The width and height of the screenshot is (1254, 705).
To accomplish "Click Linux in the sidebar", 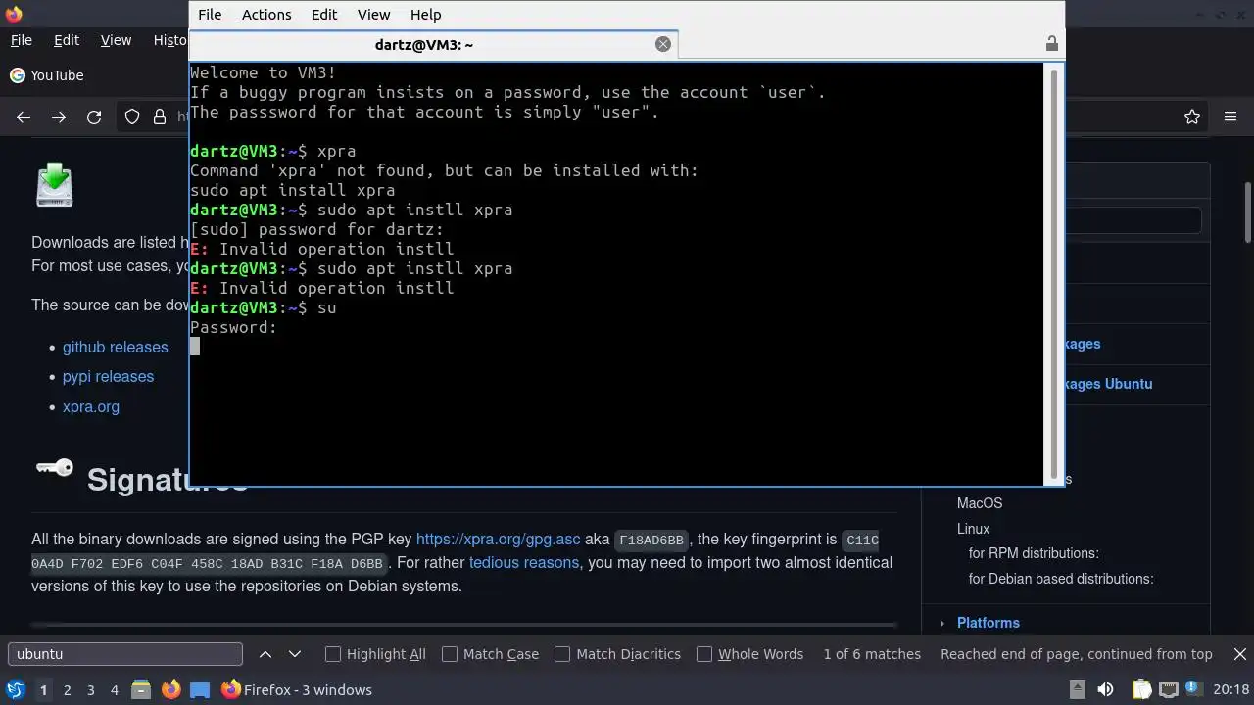I will pos(973,529).
